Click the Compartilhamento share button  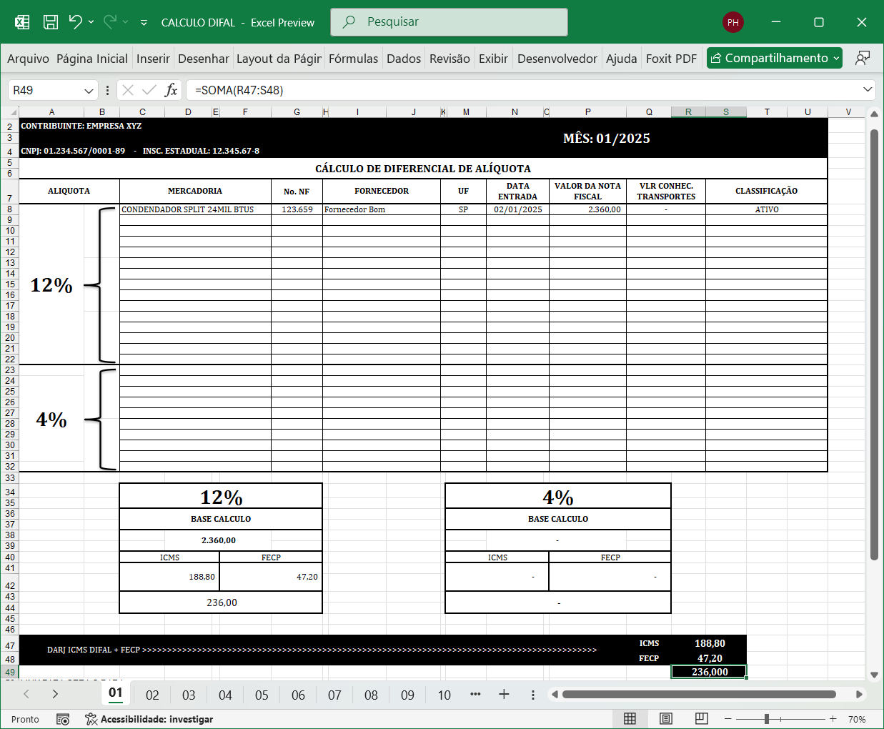774,58
